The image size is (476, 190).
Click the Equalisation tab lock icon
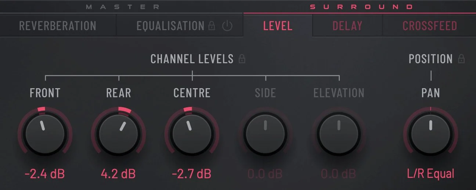click(212, 26)
